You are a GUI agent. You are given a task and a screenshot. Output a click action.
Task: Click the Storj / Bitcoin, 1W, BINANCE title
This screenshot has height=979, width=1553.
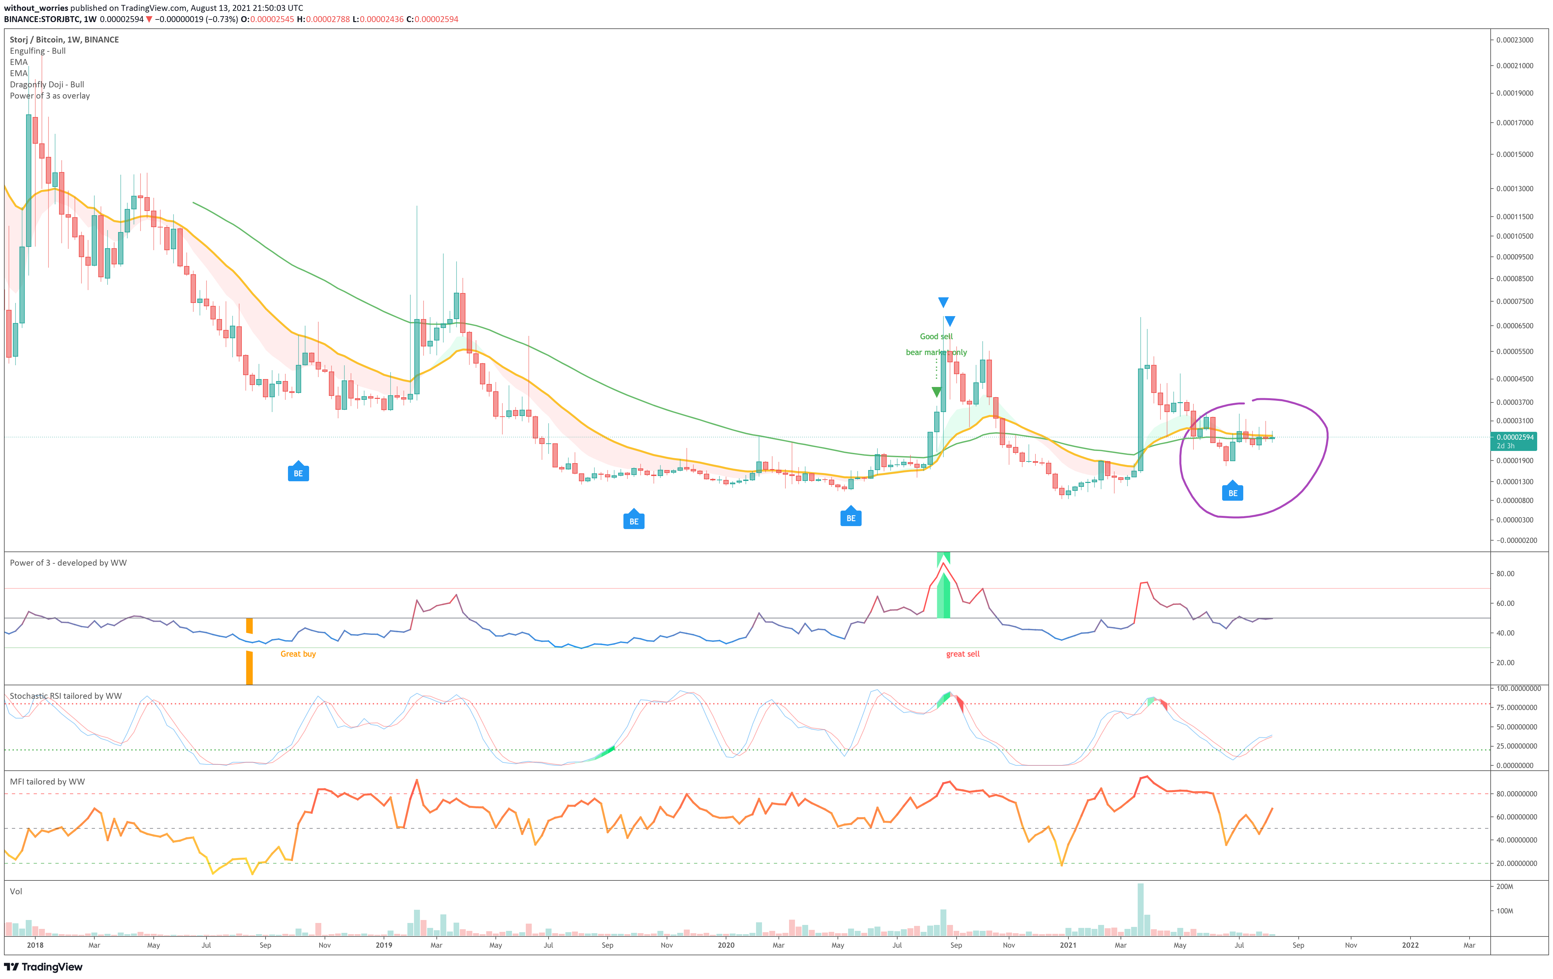(65, 39)
